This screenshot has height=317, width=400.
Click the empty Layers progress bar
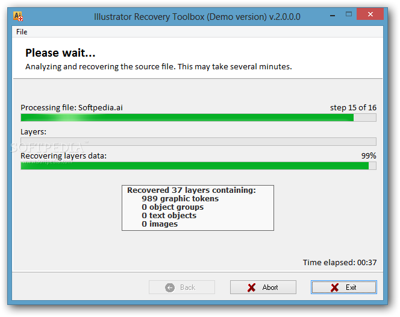pyautogui.click(x=198, y=142)
